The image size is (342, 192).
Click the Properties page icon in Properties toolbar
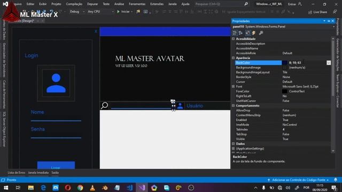coord(248,33)
